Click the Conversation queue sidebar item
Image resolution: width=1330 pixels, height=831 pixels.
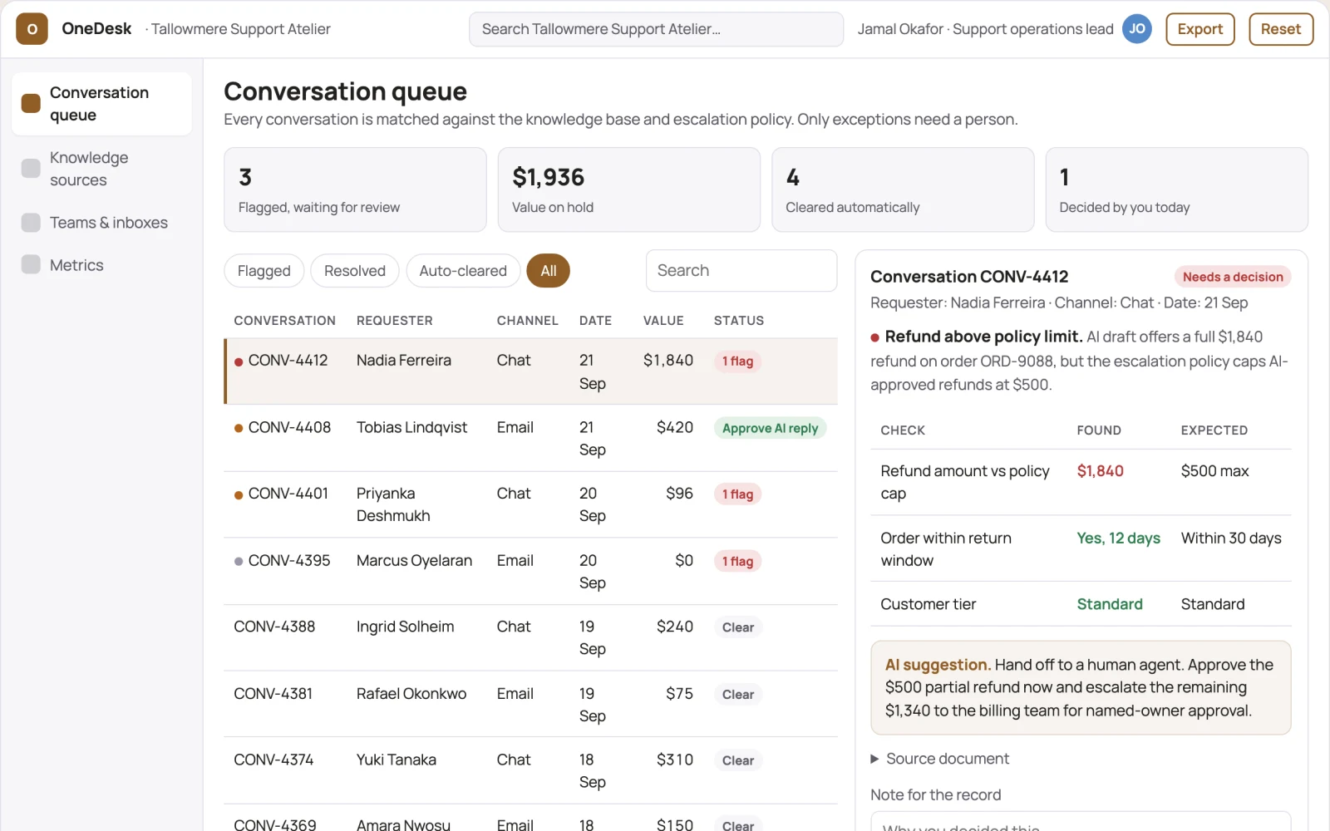(101, 104)
